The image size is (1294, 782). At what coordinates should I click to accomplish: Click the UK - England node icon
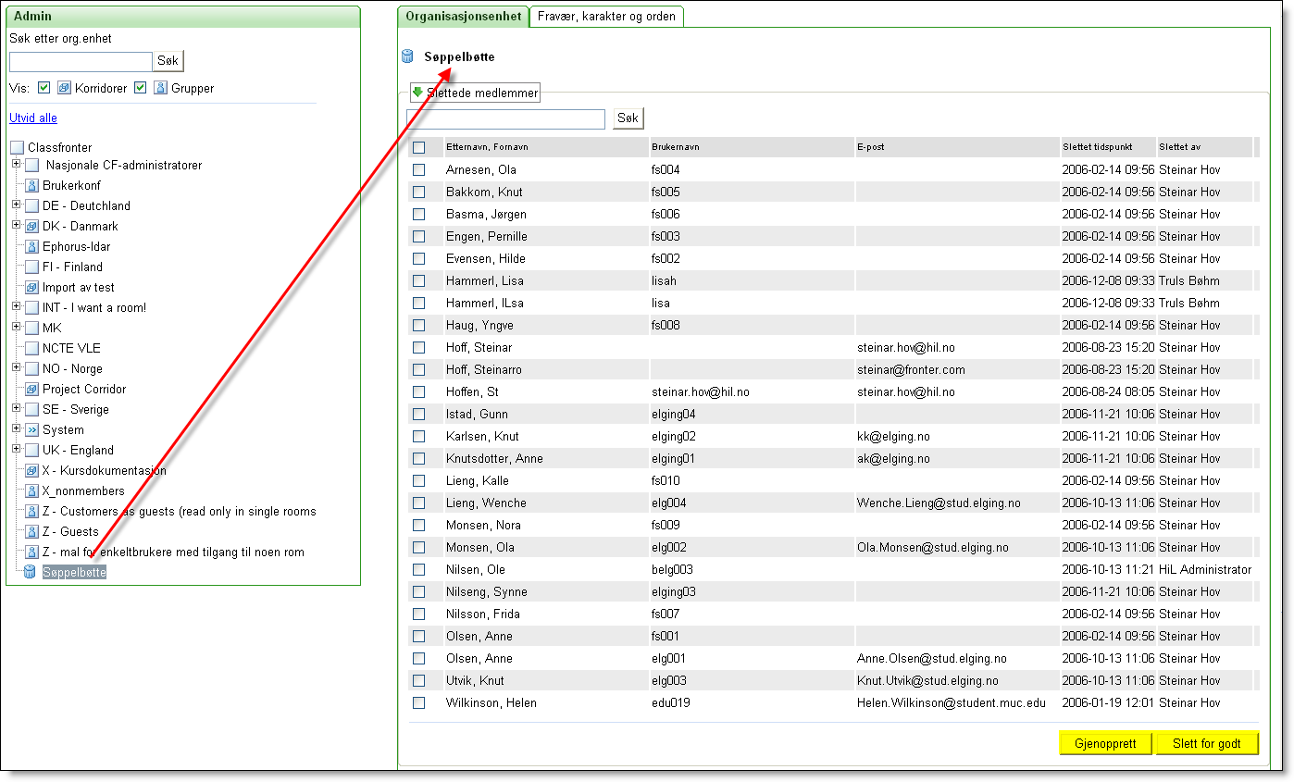click(31, 450)
